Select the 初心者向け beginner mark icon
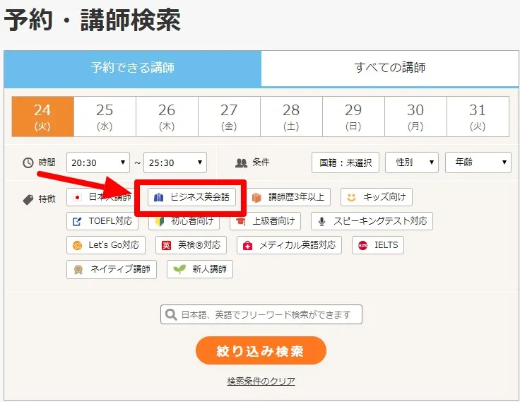This screenshot has width=520, height=402. pos(160,221)
